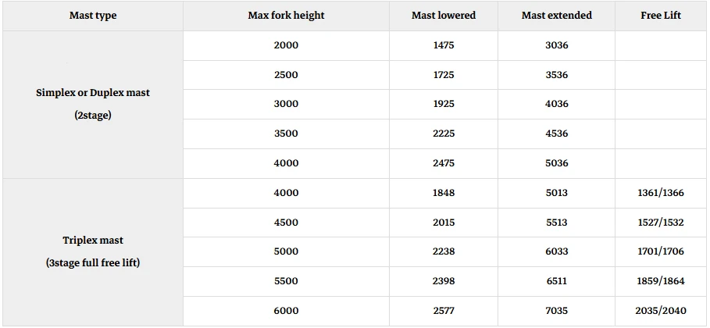Select the 2000 max fork height cell
710x328 pixels.
coord(286,46)
